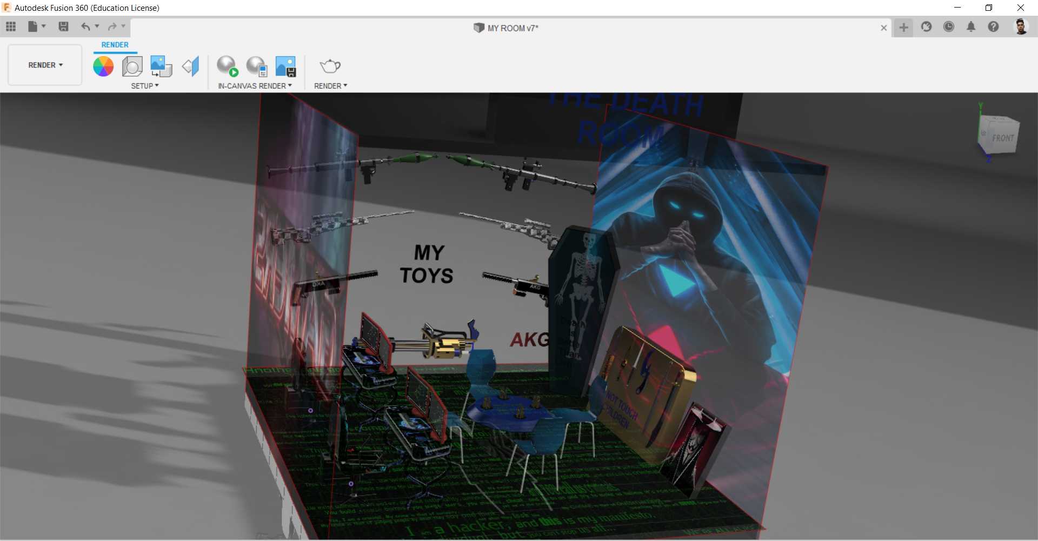Redo the last action
This screenshot has width=1038, height=541.
112,26
